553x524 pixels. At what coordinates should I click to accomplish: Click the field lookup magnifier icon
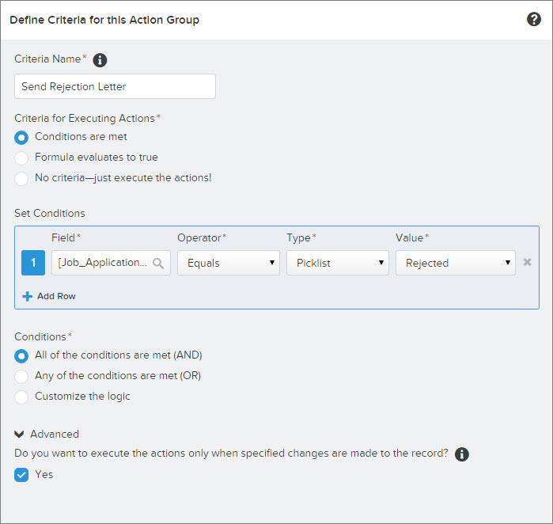click(x=158, y=263)
